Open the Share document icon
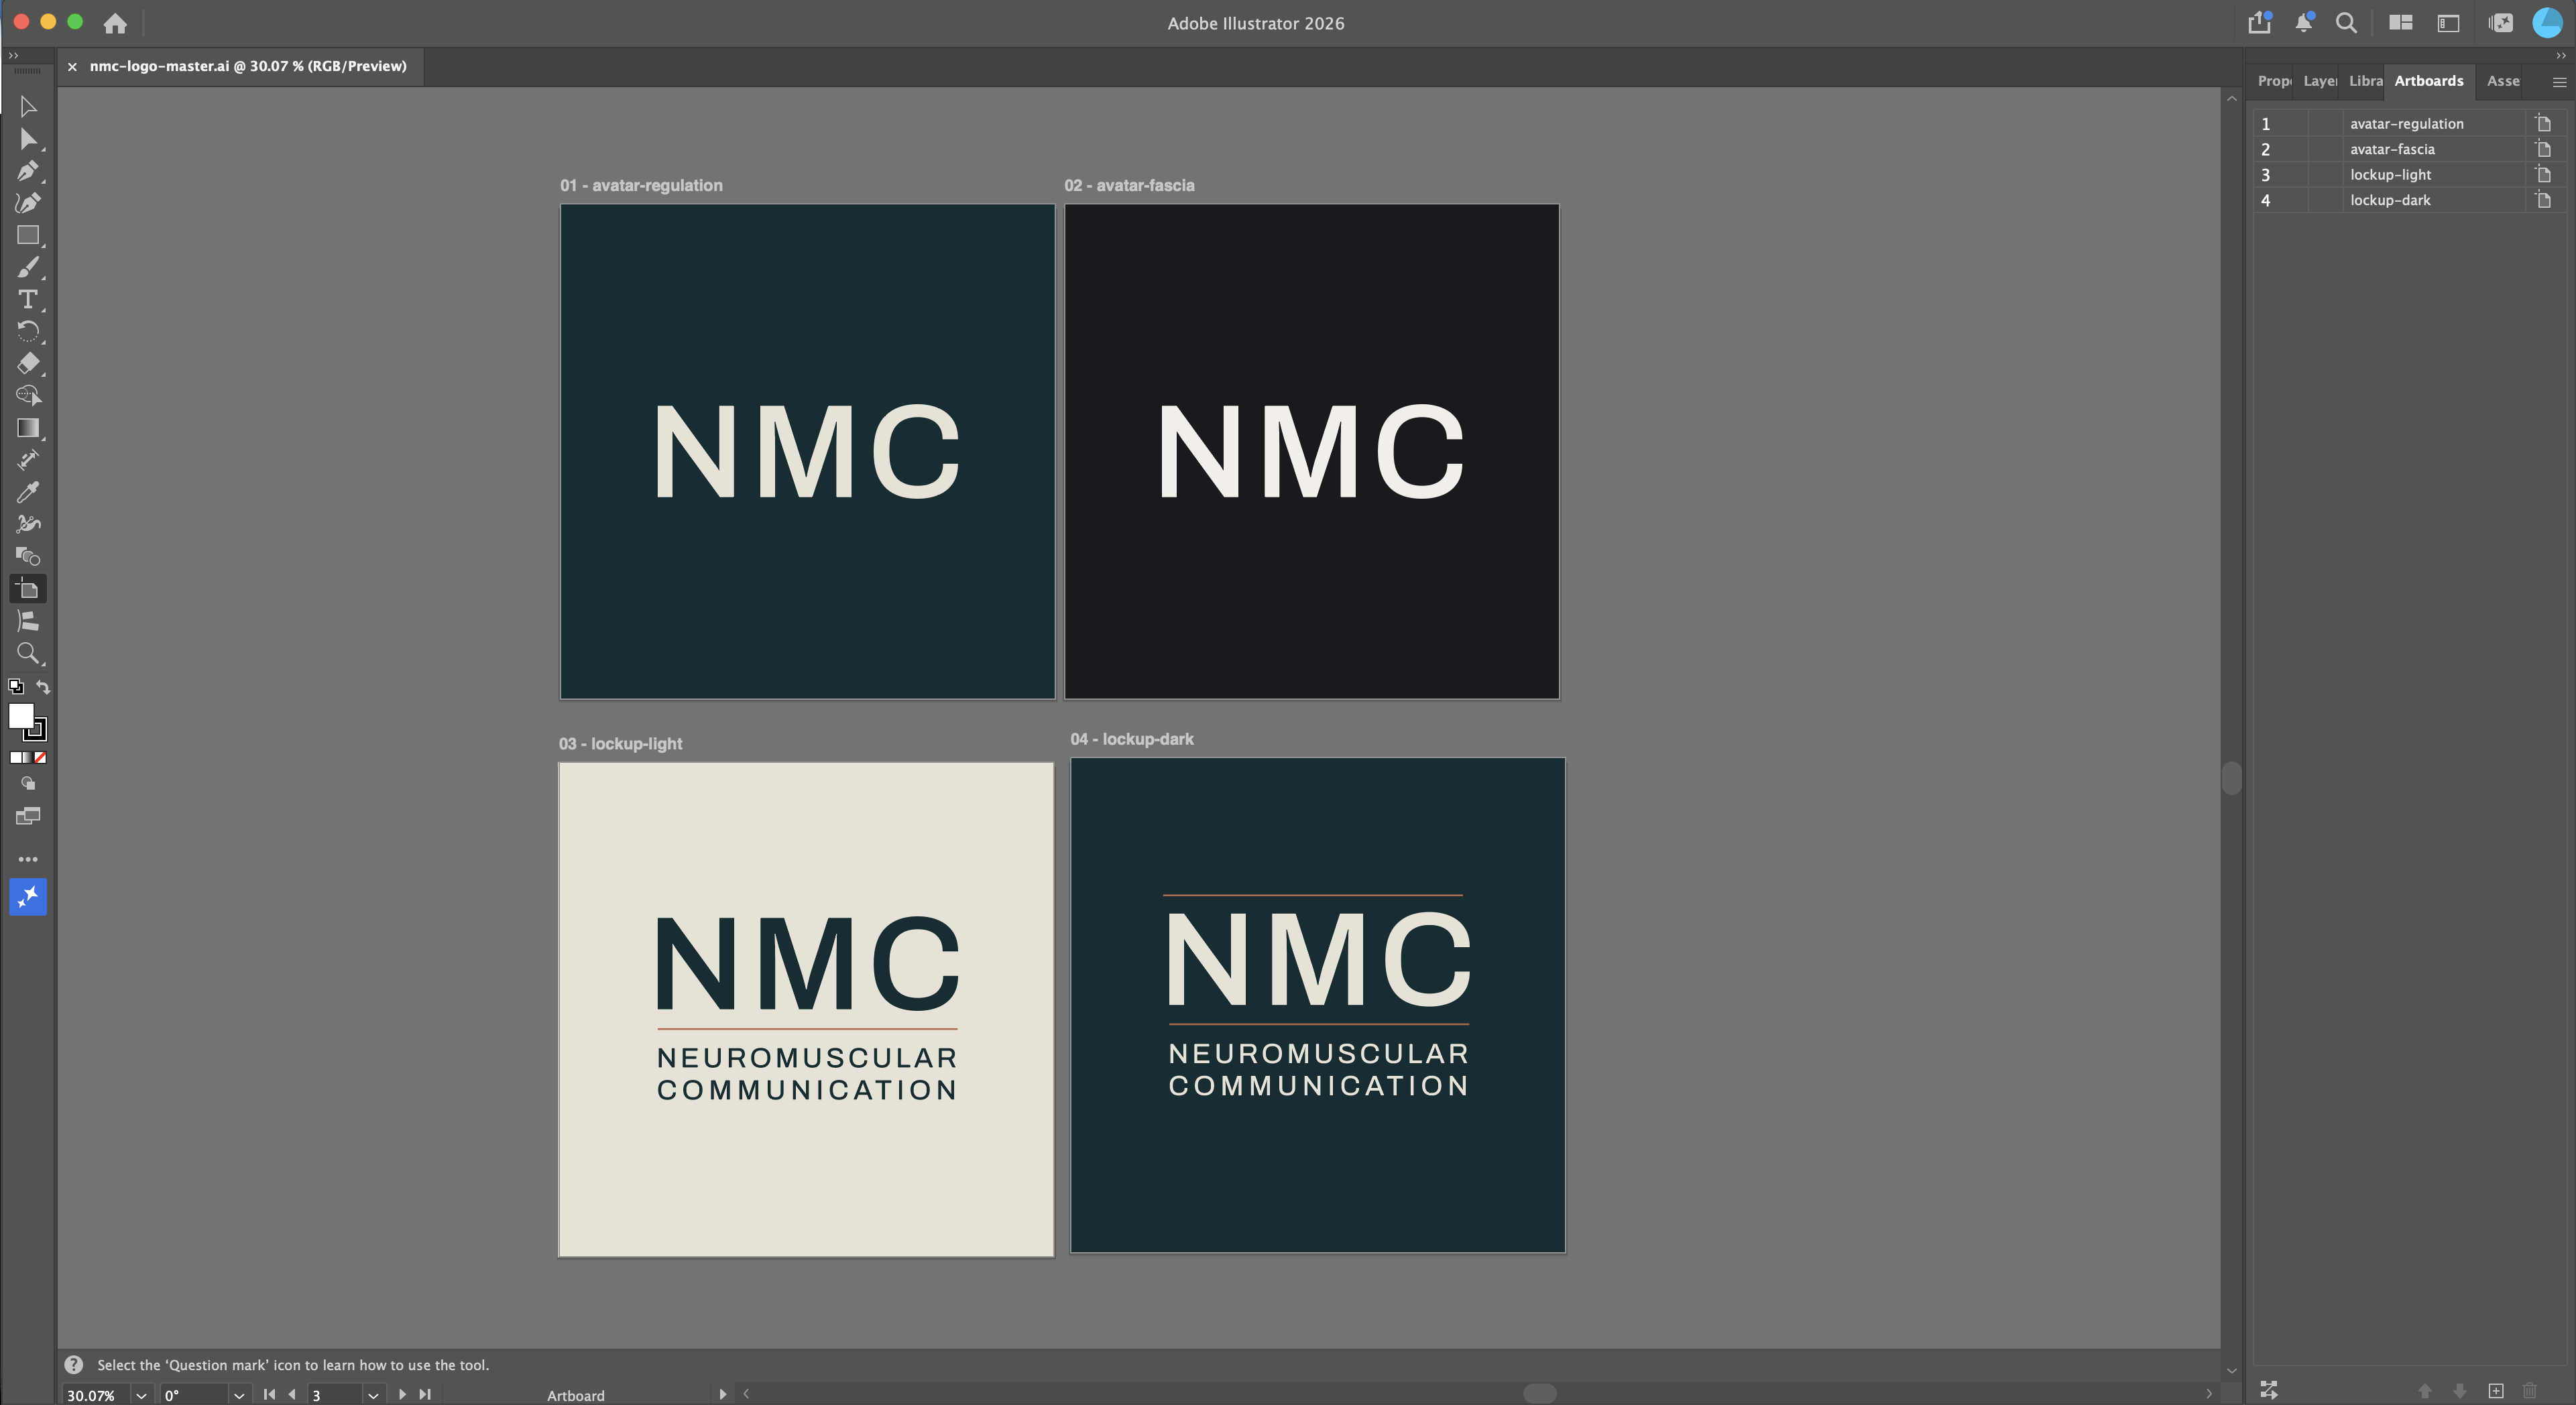 (x=2259, y=23)
